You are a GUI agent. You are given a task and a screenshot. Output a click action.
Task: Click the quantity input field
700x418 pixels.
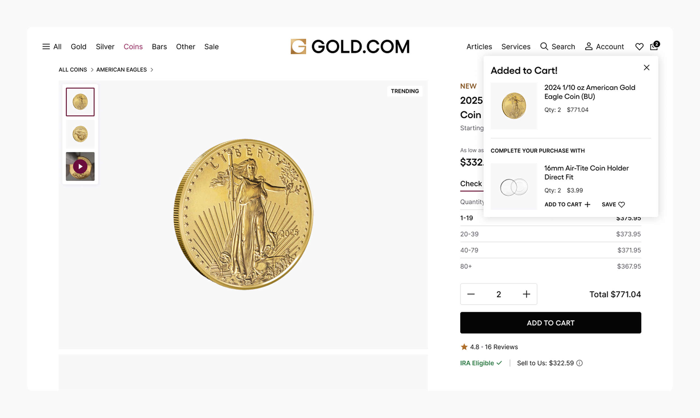pos(498,294)
